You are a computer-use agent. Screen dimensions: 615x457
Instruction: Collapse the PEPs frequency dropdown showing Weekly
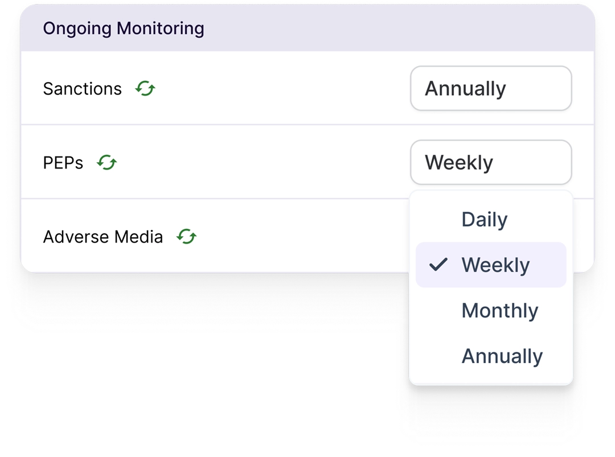point(490,163)
